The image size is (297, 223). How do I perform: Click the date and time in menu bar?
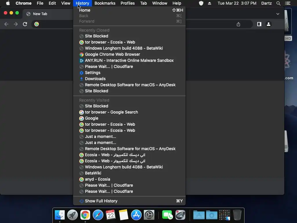point(237,3)
